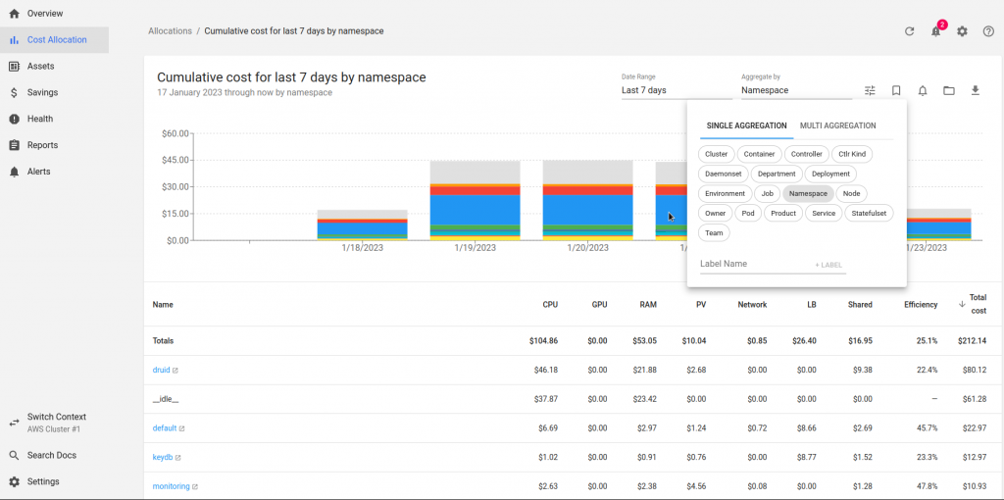Open the folder saved reports icon

949,90
